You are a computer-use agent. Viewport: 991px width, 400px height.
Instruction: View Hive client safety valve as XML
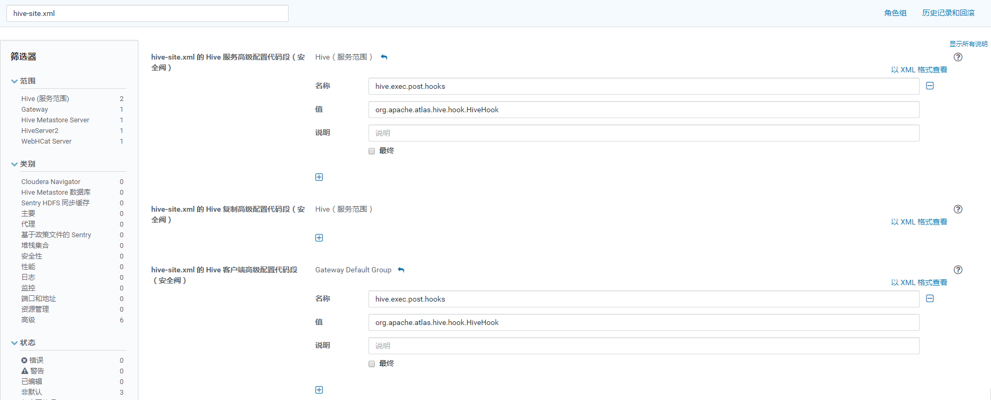coord(919,282)
